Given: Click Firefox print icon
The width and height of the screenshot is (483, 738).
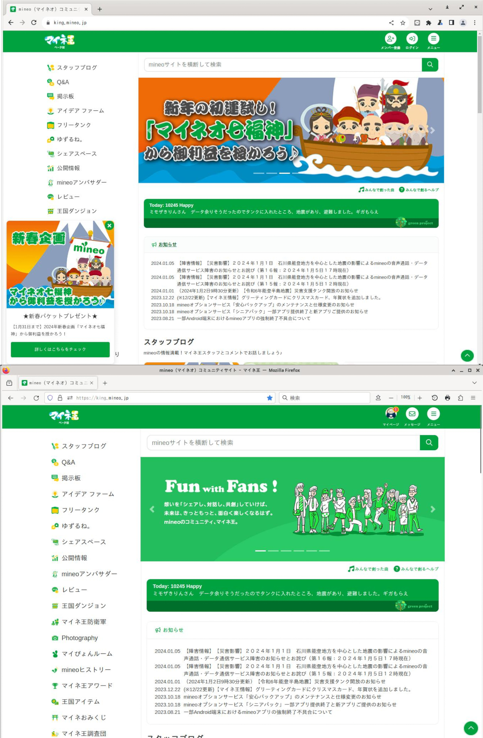Looking at the screenshot, I should pyautogui.click(x=448, y=398).
